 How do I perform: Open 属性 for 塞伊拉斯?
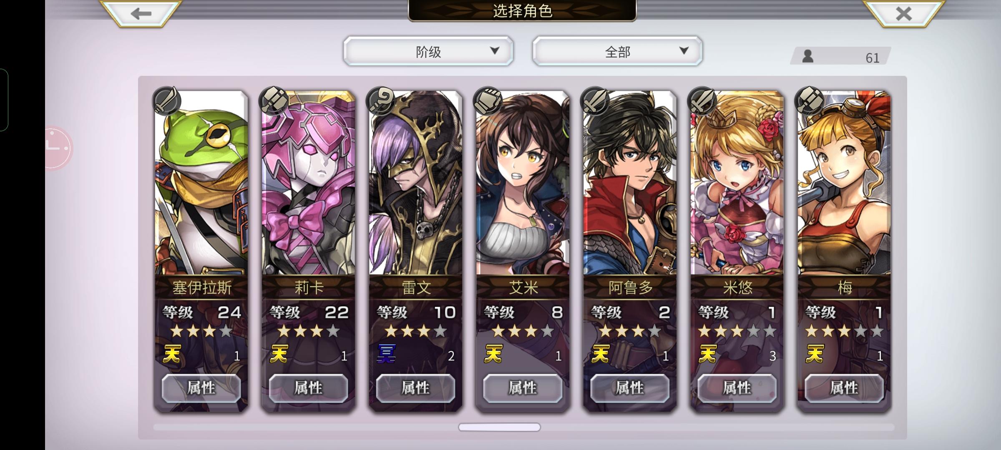[x=201, y=388]
